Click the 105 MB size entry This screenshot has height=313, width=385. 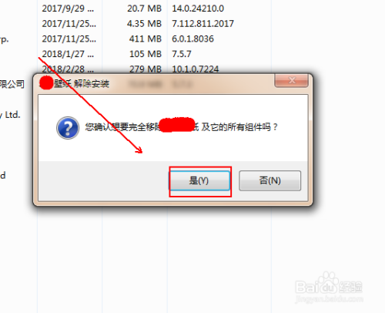[x=146, y=54]
